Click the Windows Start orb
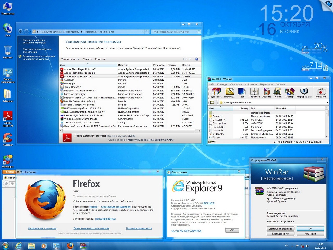Viewport: 333px width, 250px height. click(5, 246)
